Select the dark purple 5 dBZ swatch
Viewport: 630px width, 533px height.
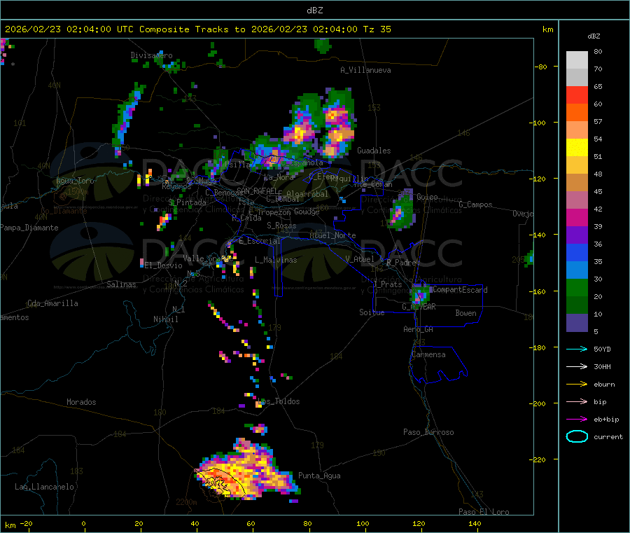577,323
